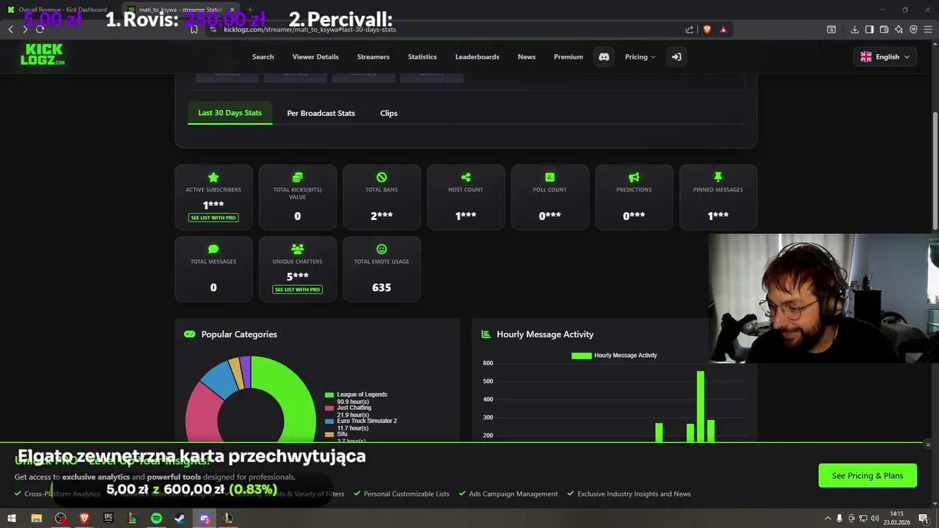Click the Total Bans prohibited icon
This screenshot has width=939, height=528.
(x=381, y=177)
